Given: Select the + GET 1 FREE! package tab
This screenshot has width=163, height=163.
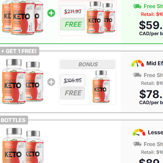Looking at the screenshot, I should (20, 51).
